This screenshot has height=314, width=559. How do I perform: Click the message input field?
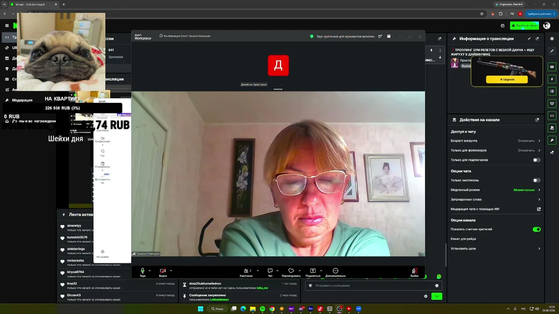[373, 286]
